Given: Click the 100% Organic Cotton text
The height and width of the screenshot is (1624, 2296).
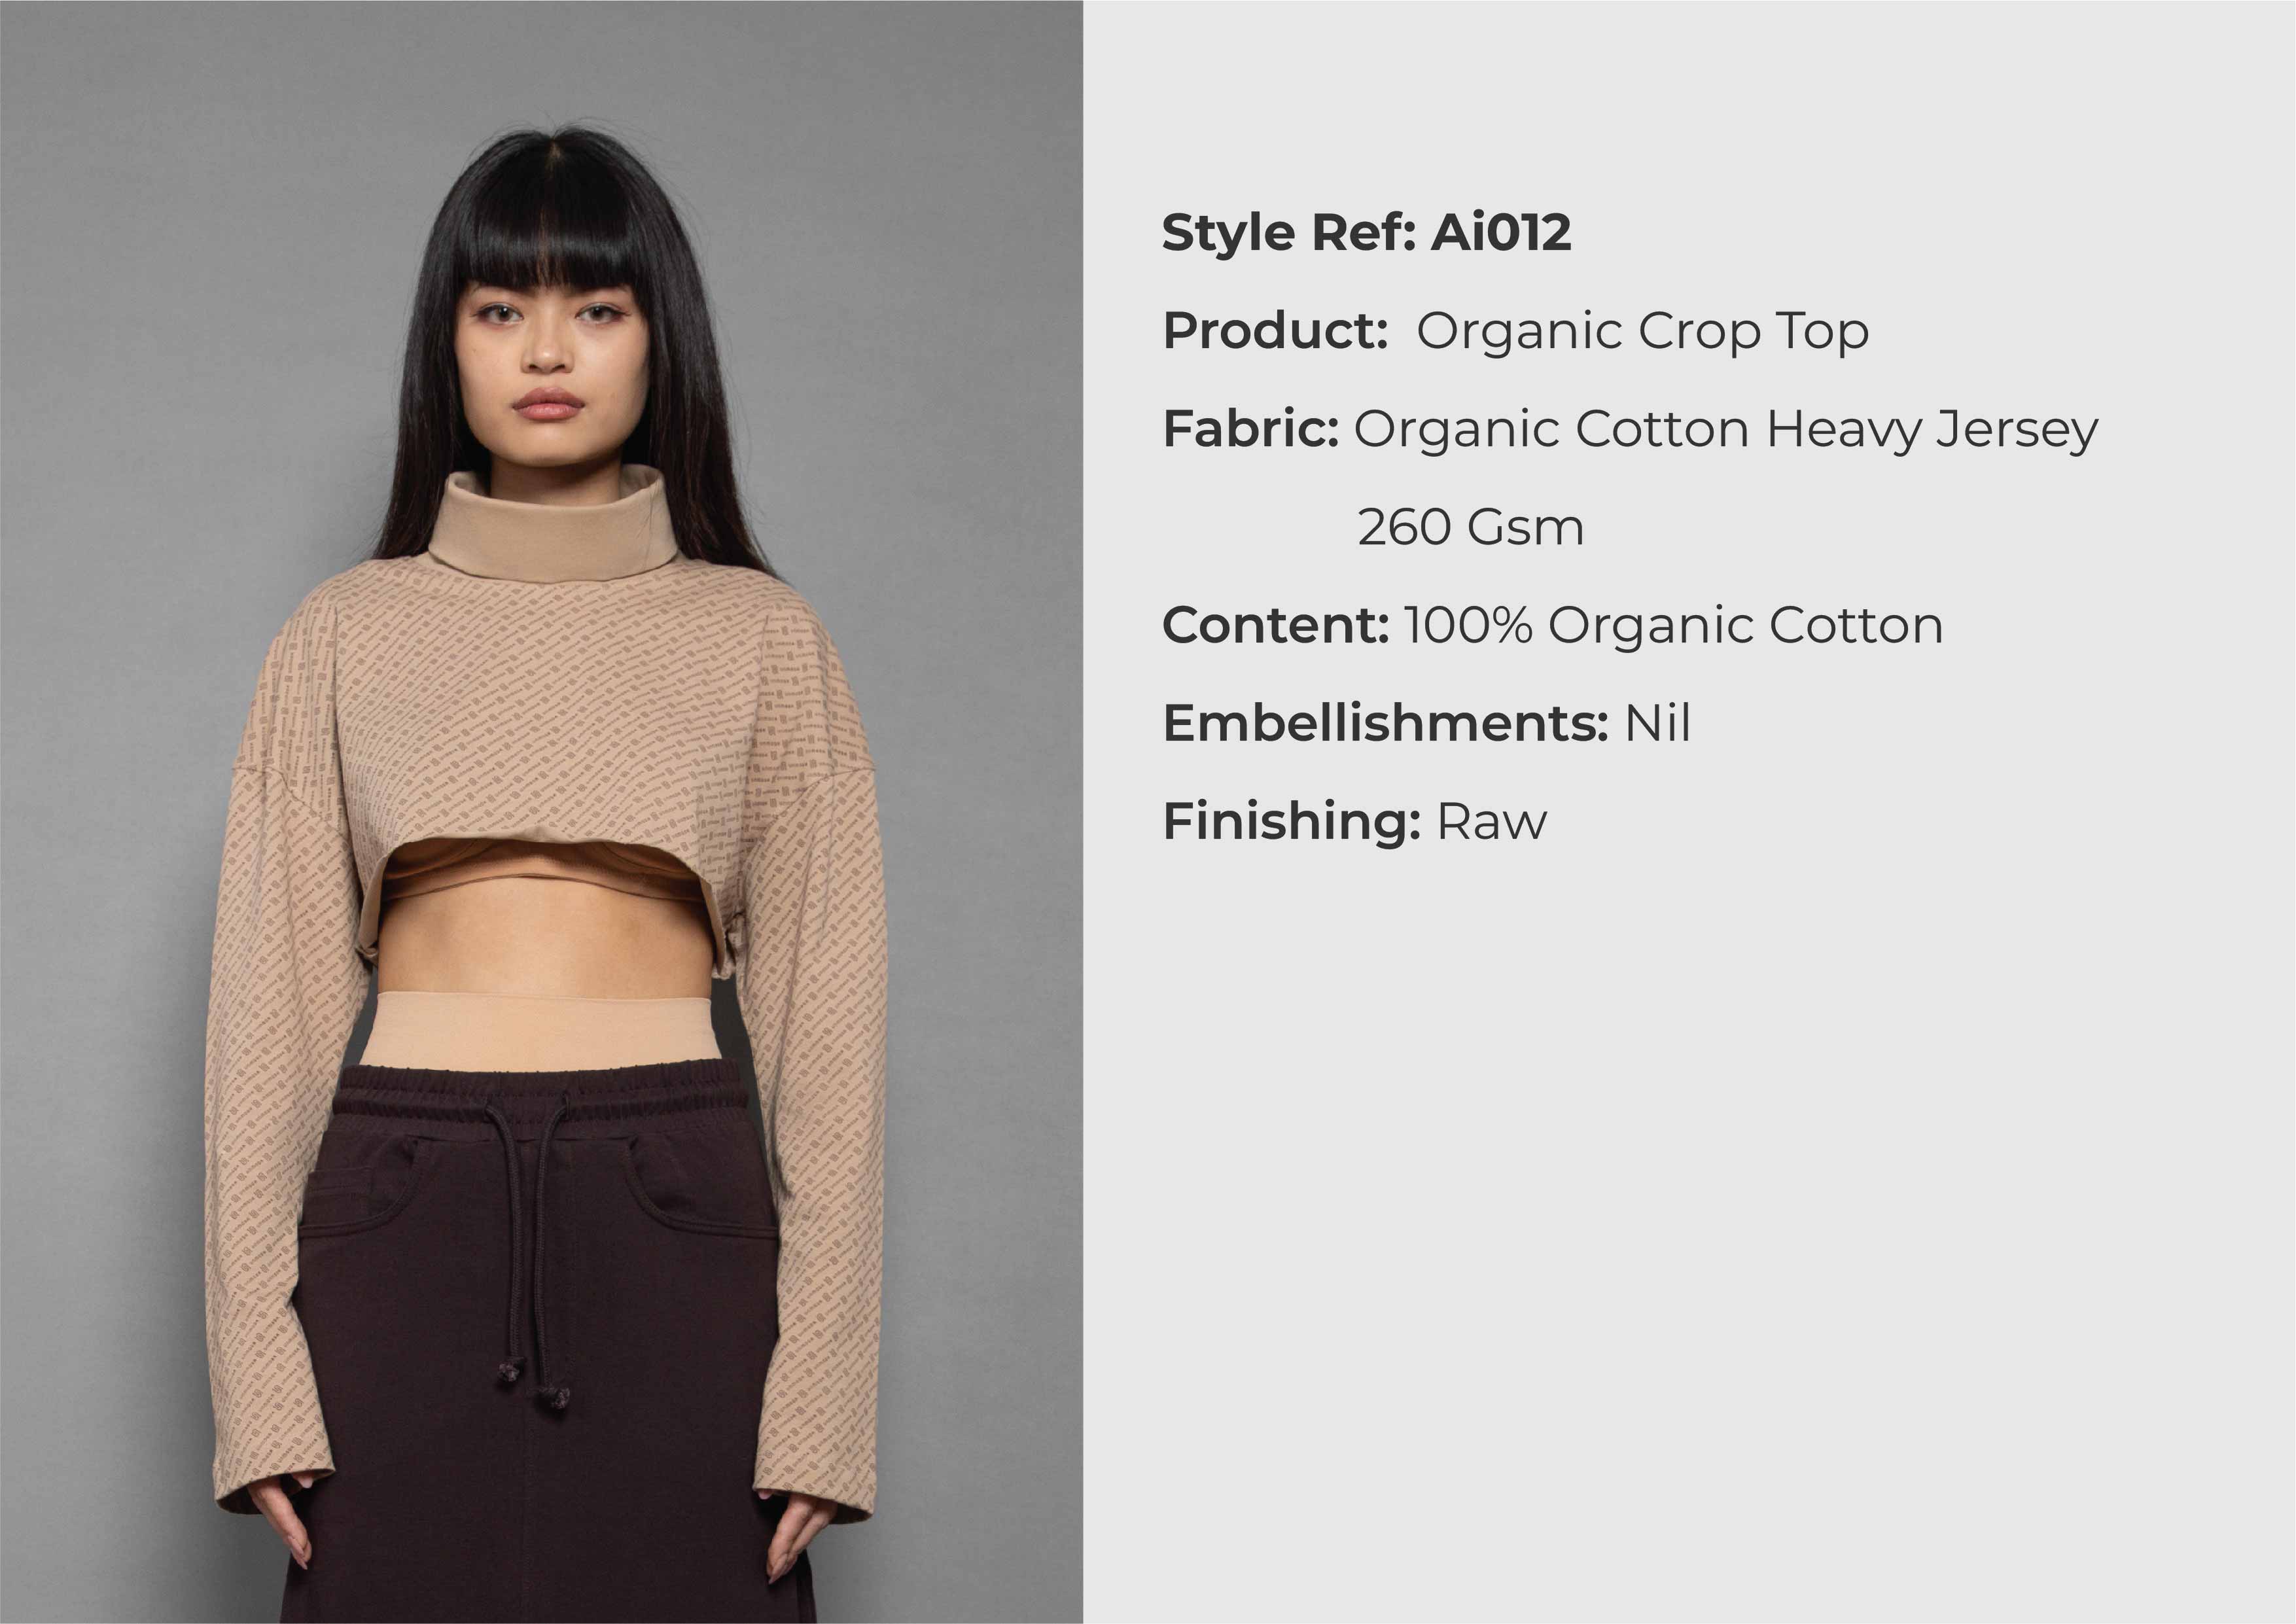Looking at the screenshot, I should tap(1673, 626).
